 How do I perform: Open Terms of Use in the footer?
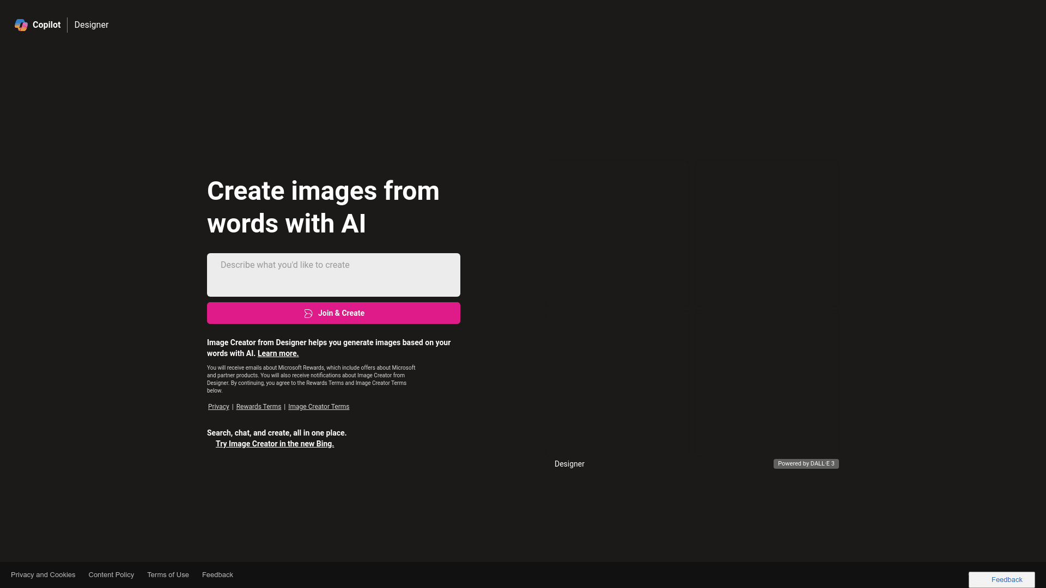tap(168, 574)
